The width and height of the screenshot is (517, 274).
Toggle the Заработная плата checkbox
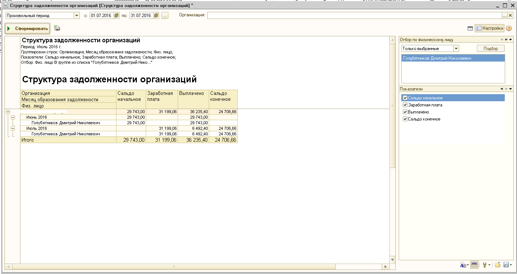point(405,105)
